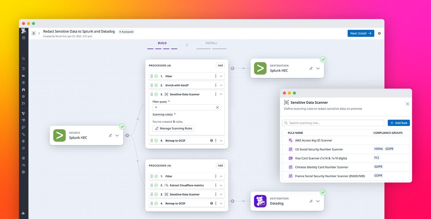Open the Splunk HEC destination dropdown chevron
431x219 pixels.
(x=318, y=68)
